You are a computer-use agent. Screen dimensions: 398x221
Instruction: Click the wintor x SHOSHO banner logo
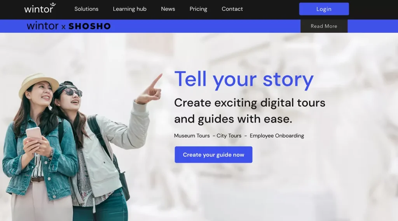(69, 26)
